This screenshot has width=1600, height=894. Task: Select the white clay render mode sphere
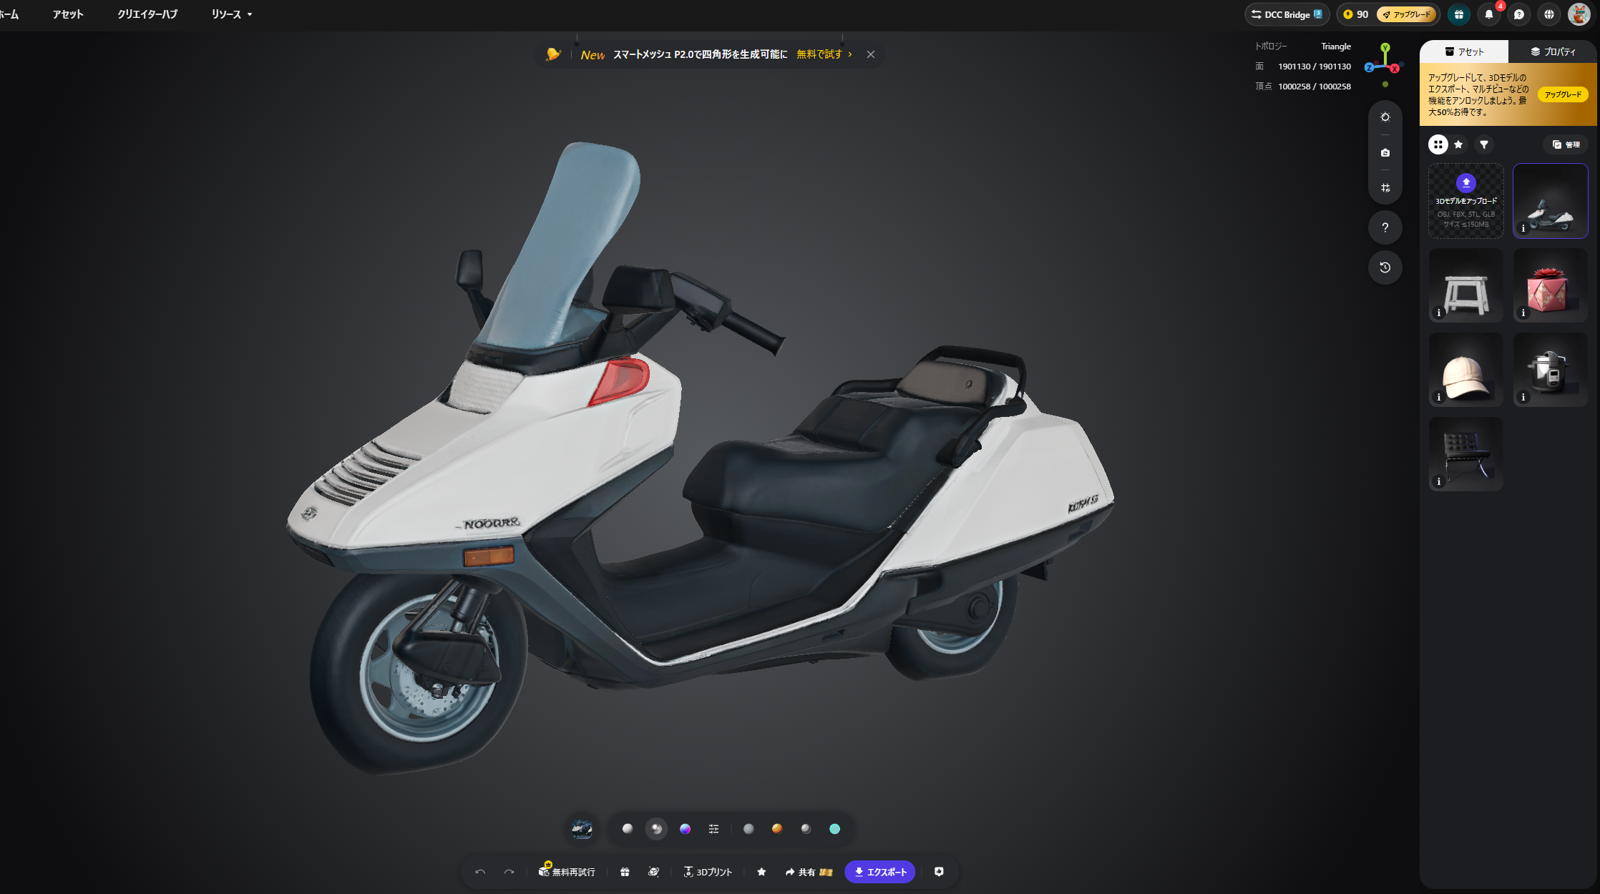[628, 829]
